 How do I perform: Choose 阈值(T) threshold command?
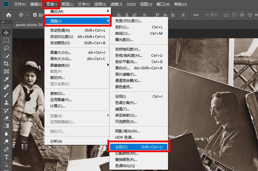(x=139, y=109)
